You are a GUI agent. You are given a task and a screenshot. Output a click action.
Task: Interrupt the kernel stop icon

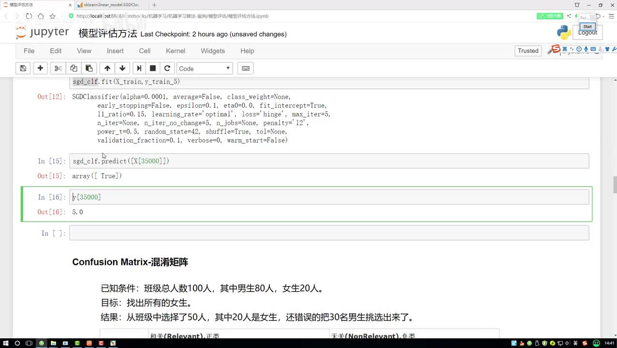coord(153,68)
